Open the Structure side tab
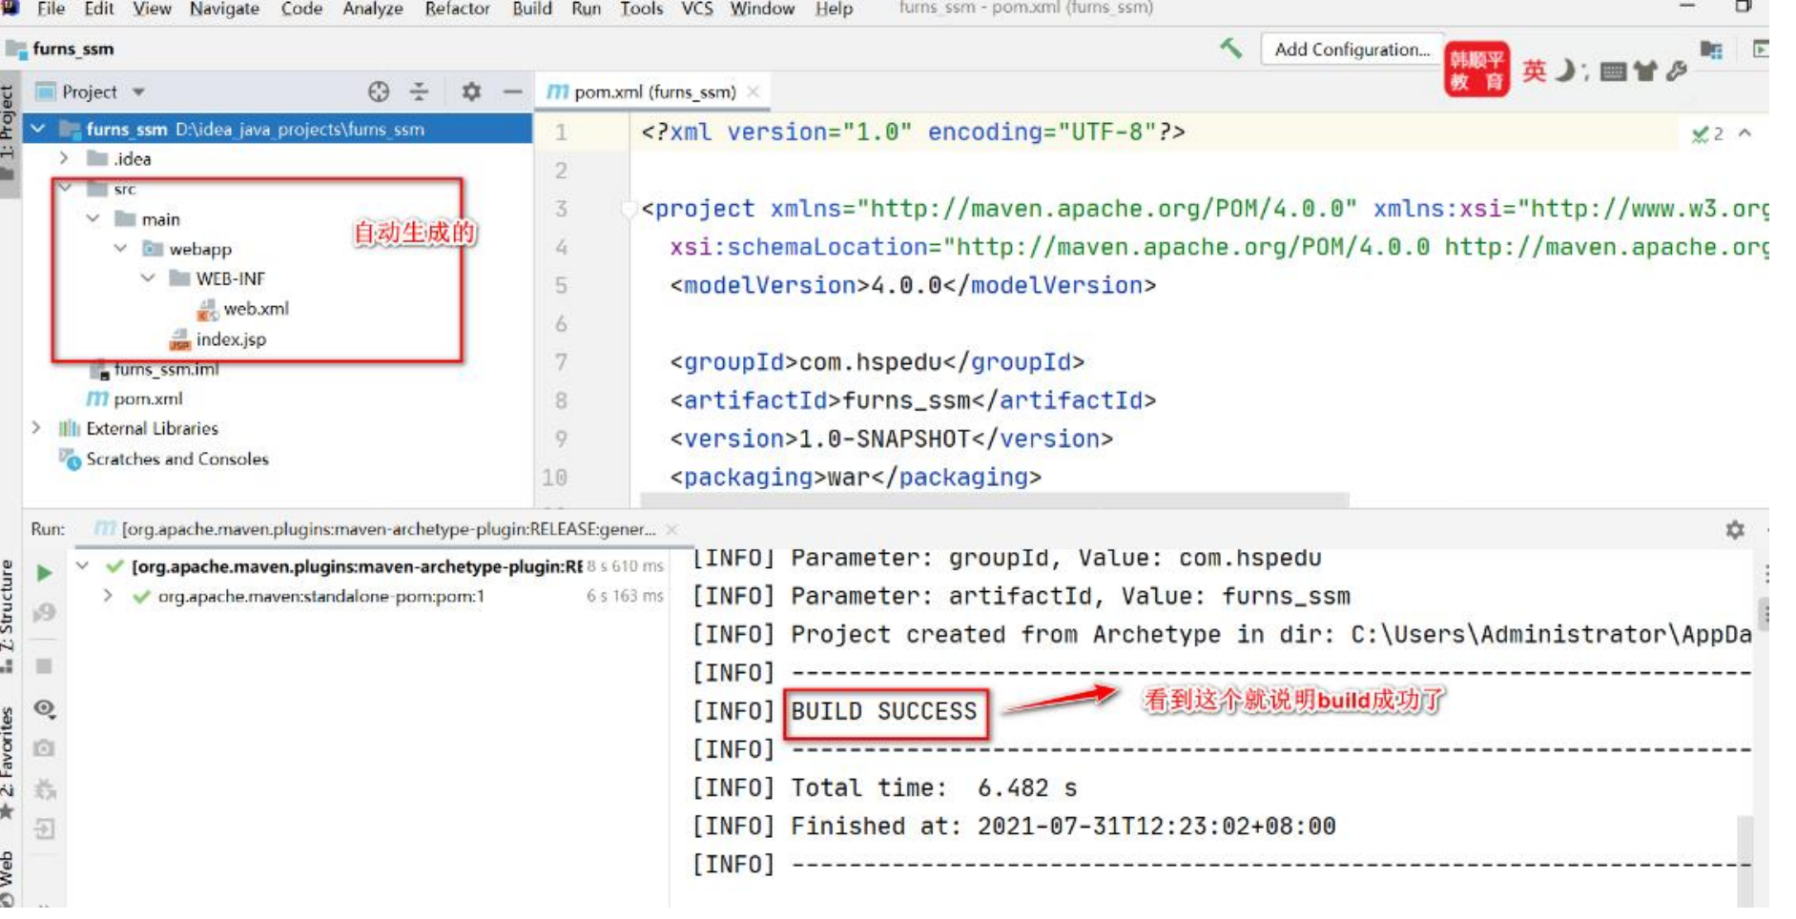1796x919 pixels. click(9, 615)
